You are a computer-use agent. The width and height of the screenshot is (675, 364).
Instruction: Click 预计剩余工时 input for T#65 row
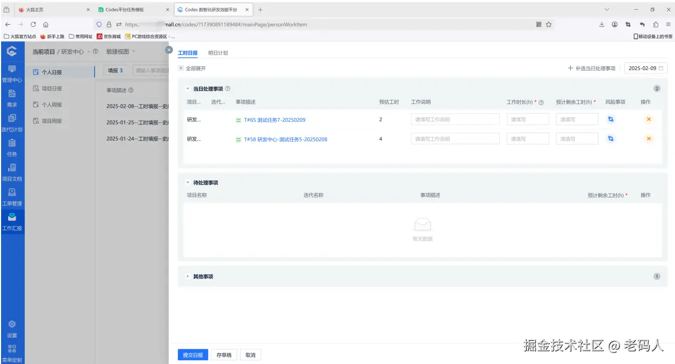(x=577, y=119)
